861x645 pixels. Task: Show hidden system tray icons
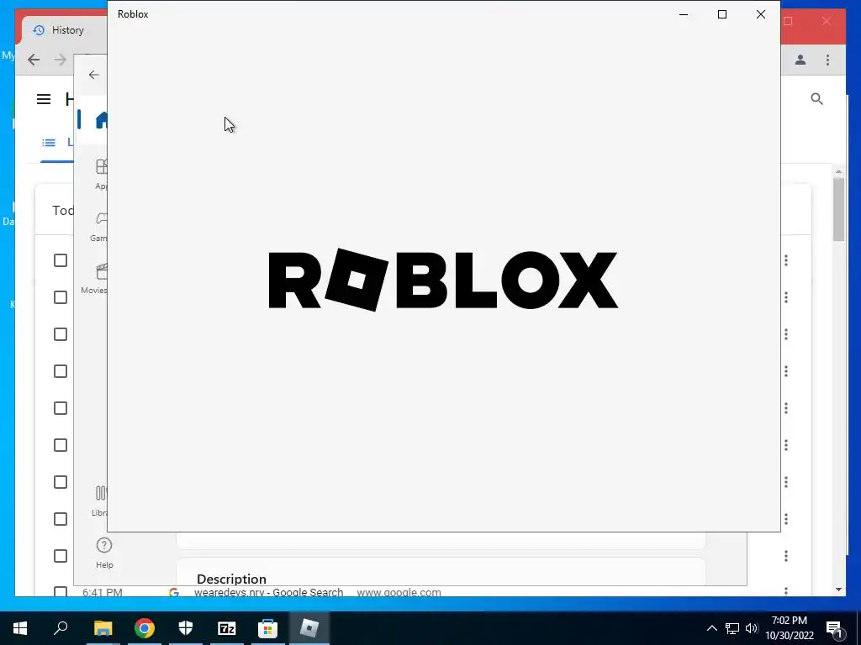tap(711, 628)
